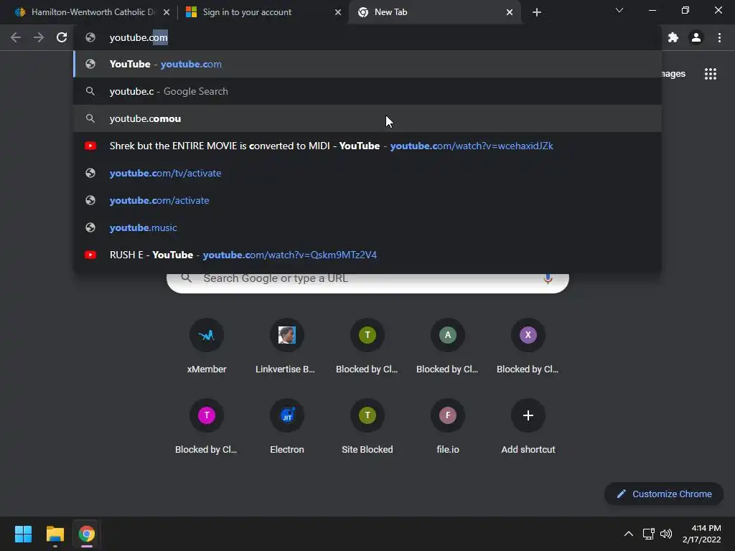Close the Hamilton-Wentworth Catholic tab
The width and height of the screenshot is (735, 551).
(167, 12)
